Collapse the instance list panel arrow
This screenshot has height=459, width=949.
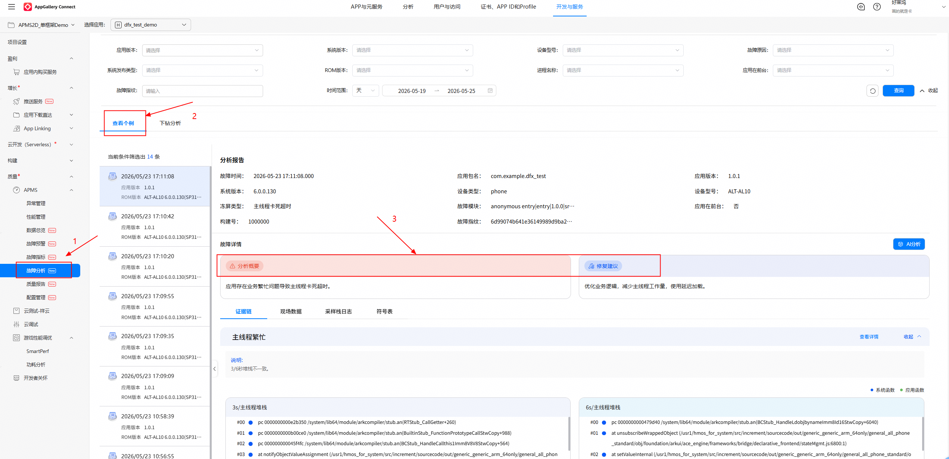pos(215,369)
